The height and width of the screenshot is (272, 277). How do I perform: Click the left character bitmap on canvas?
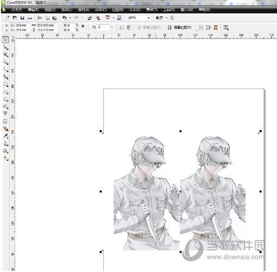[146, 193]
